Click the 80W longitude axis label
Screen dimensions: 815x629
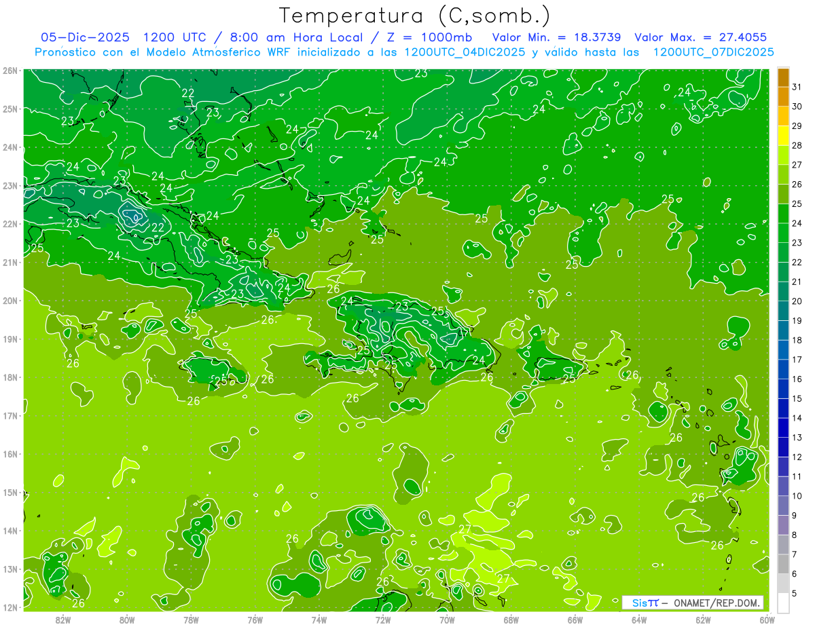[x=127, y=620]
